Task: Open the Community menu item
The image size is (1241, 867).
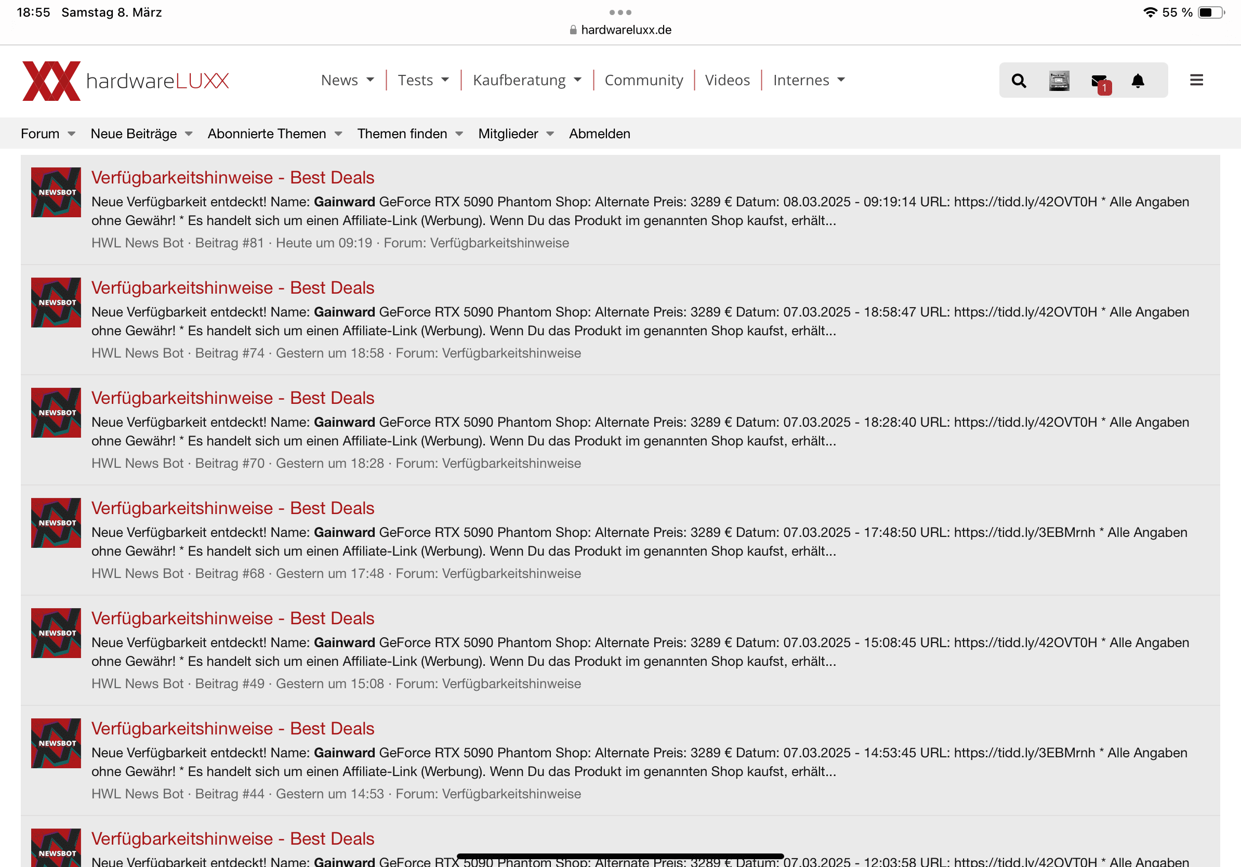Action: click(x=643, y=80)
